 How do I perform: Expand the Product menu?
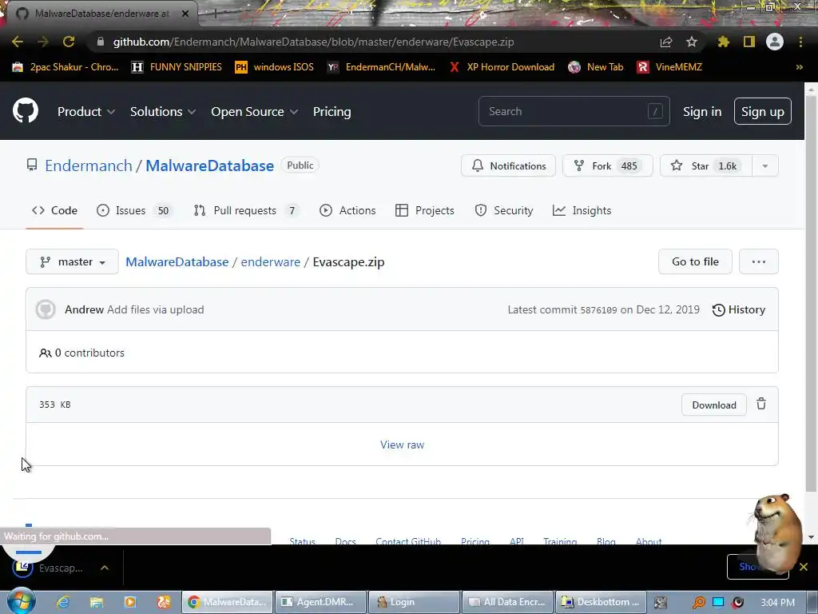click(86, 112)
